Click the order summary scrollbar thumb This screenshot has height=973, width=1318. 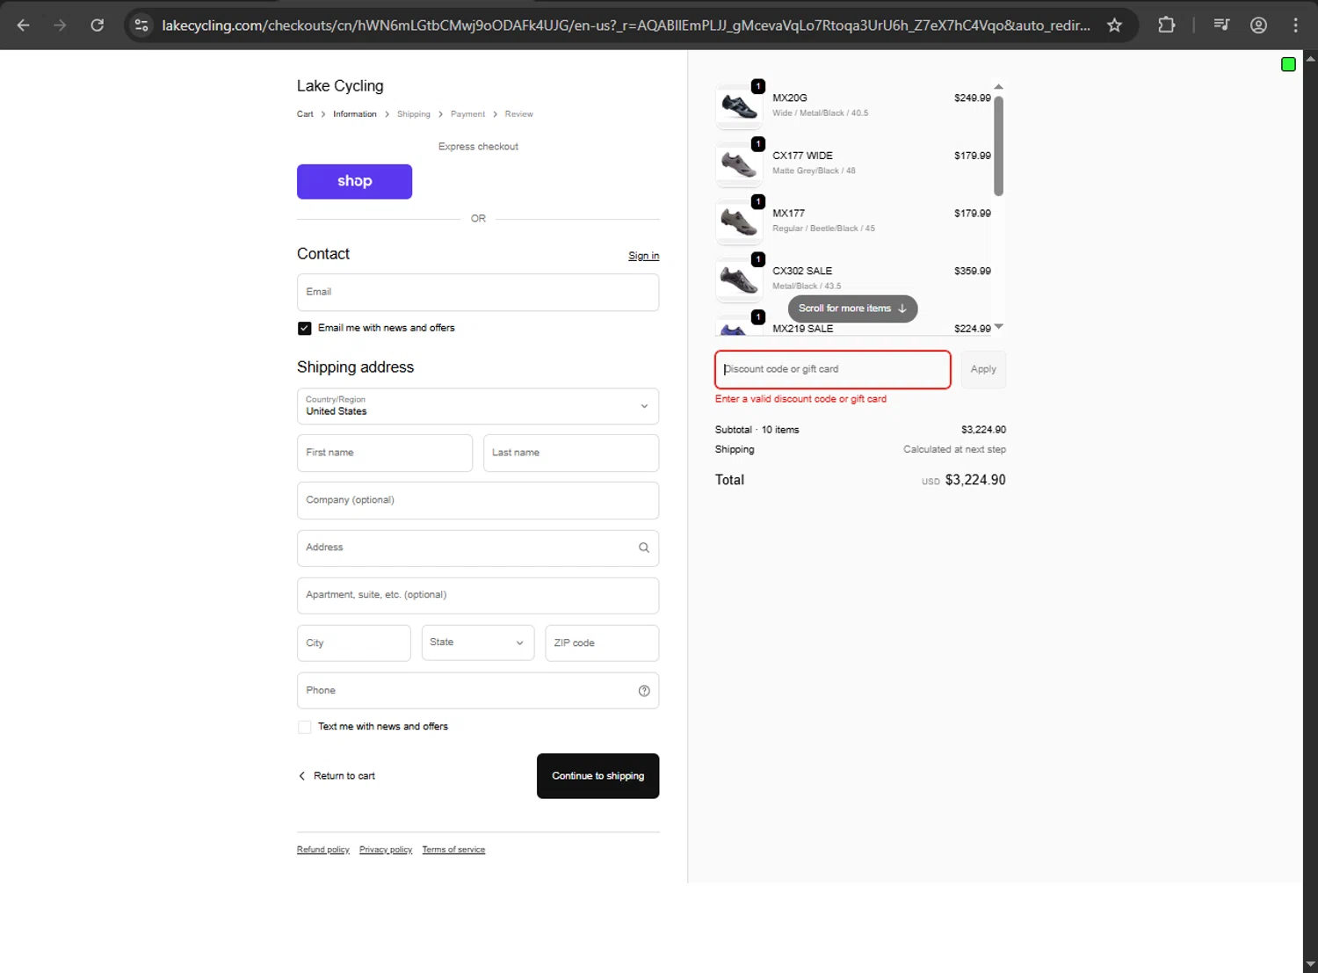point(998,146)
